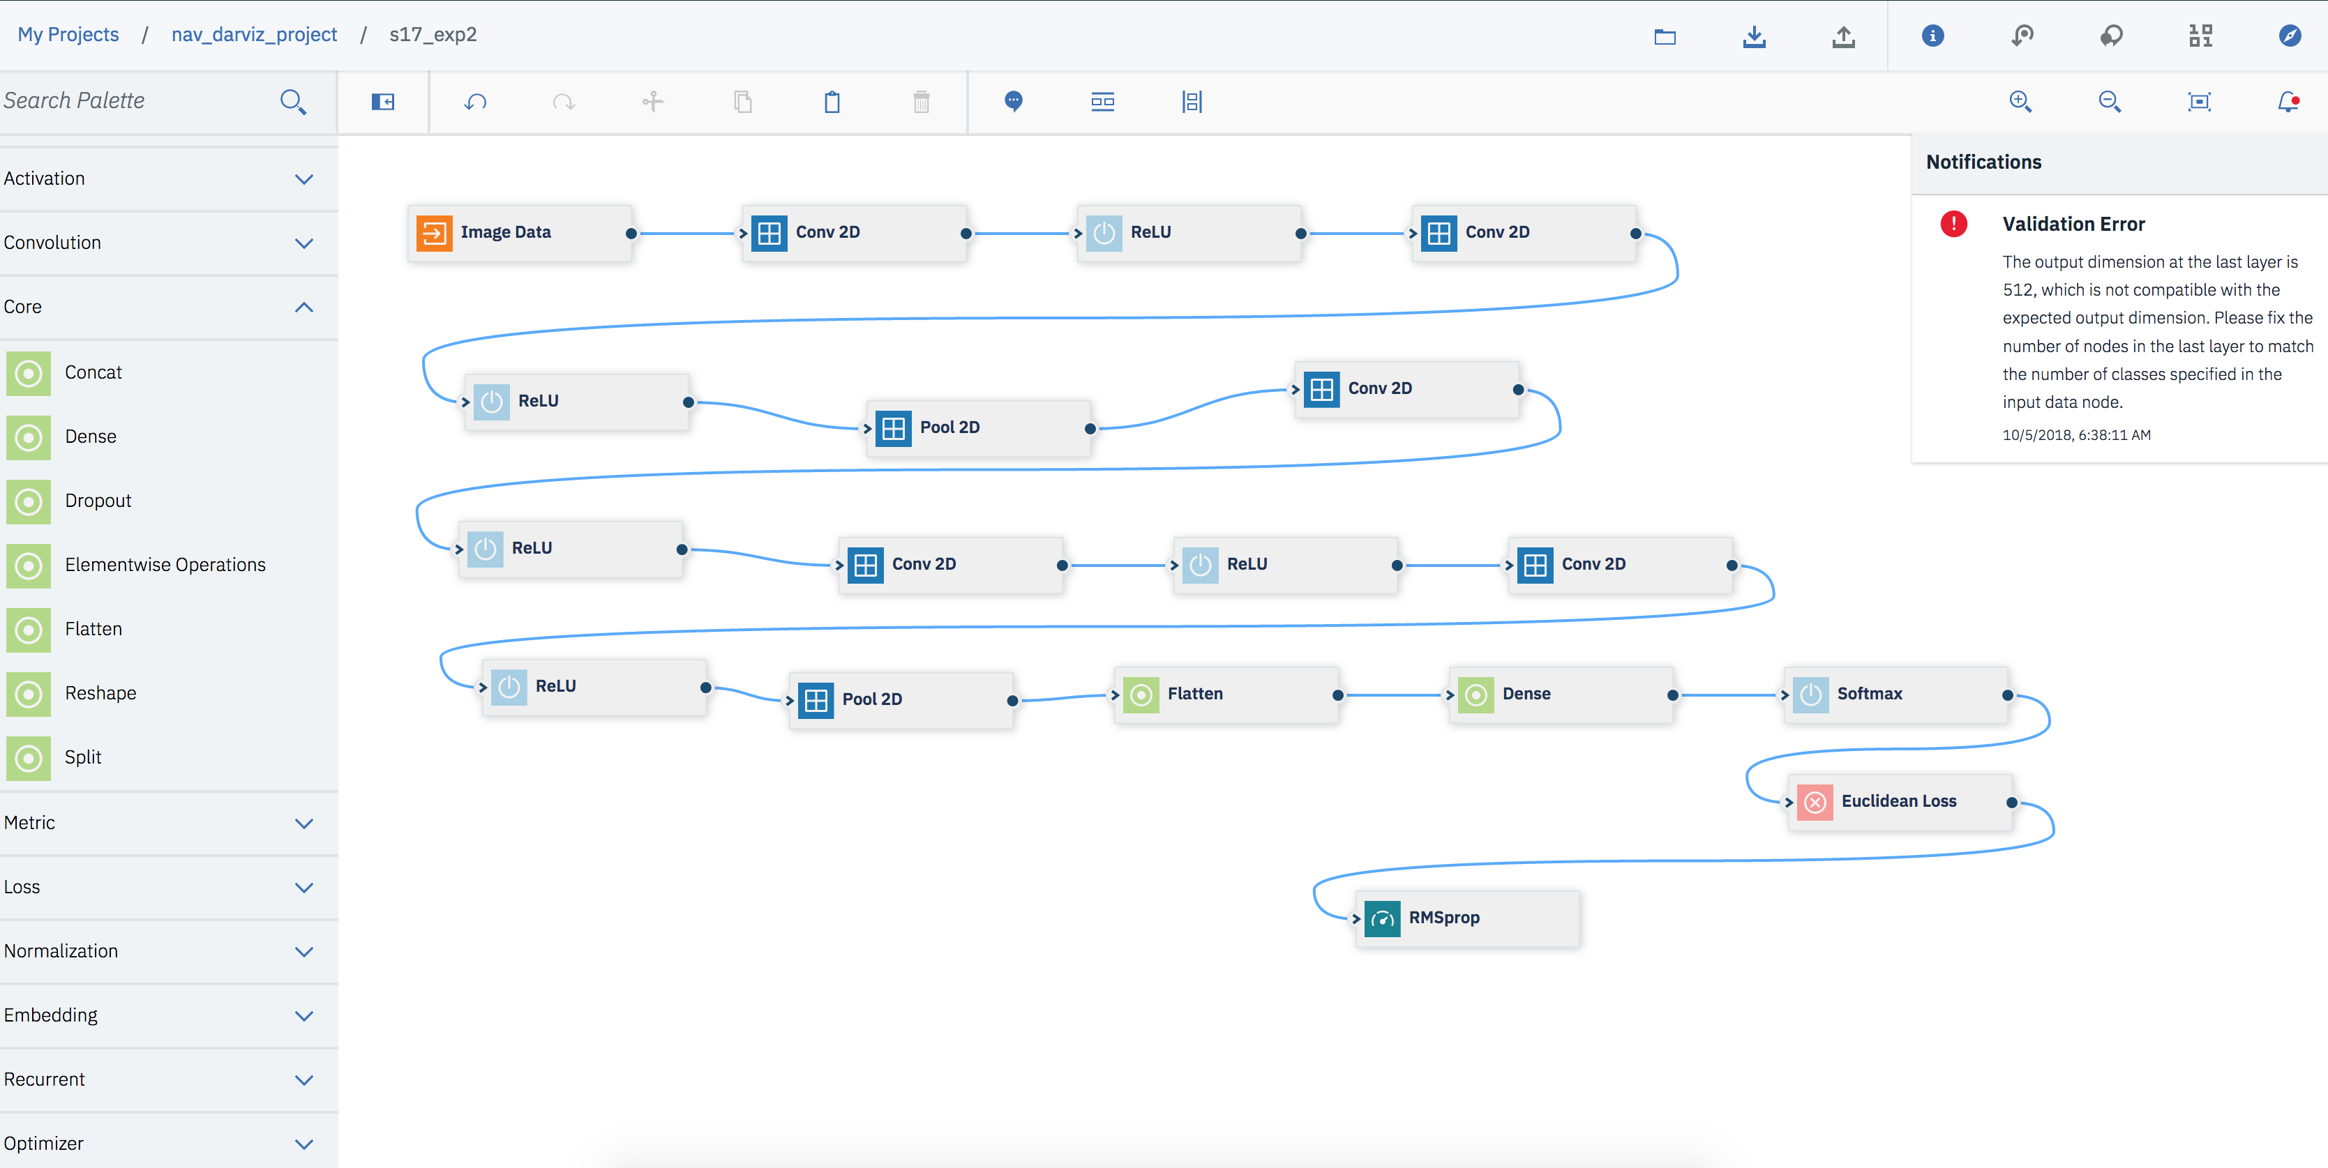2328x1168 pixels.
Task: Expand the Optimizer palette category
Action: 169,1144
